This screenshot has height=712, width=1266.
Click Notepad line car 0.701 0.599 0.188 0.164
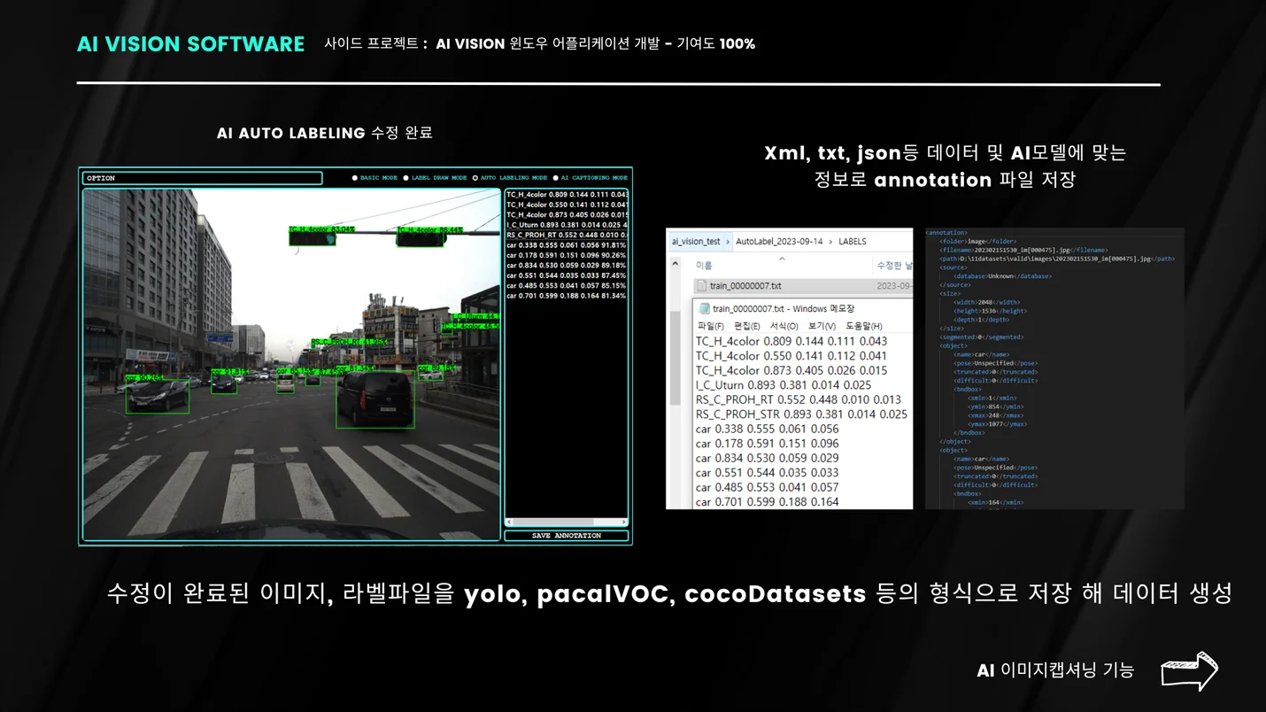point(767,502)
